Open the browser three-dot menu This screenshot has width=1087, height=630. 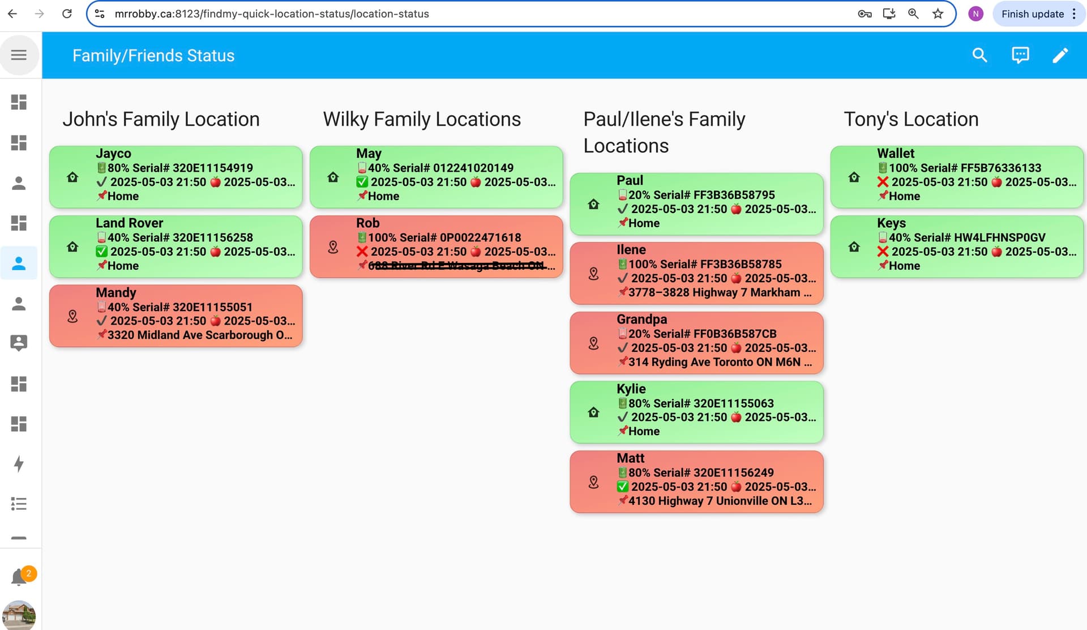1074,14
